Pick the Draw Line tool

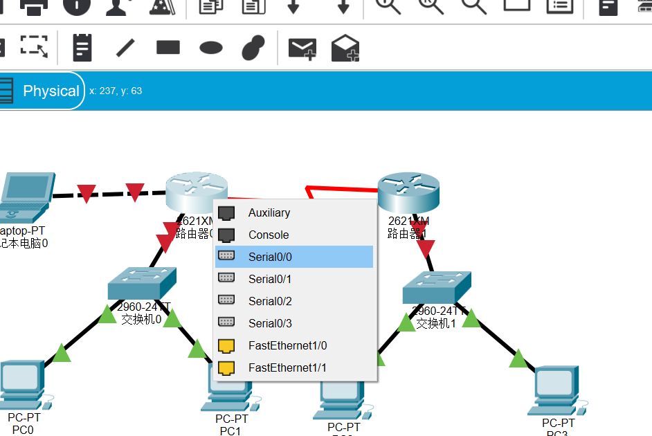pyautogui.click(x=125, y=47)
